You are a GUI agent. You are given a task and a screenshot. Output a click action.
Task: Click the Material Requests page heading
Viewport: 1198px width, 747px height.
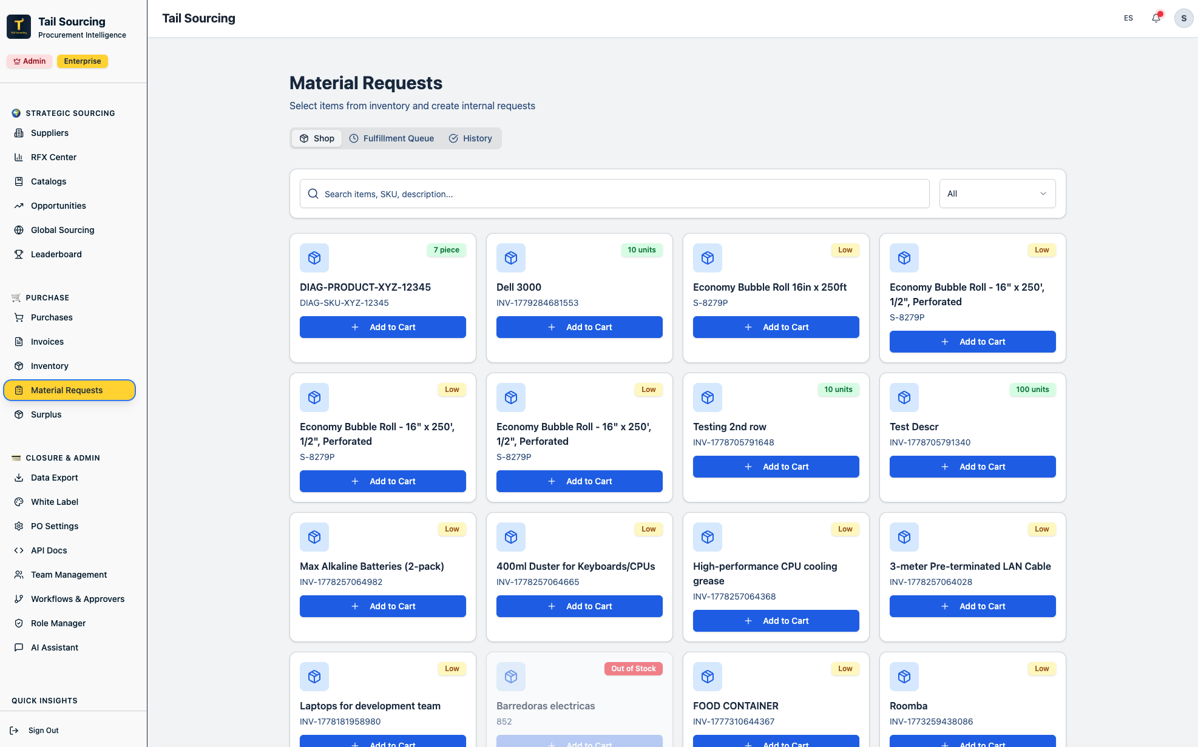pos(366,83)
